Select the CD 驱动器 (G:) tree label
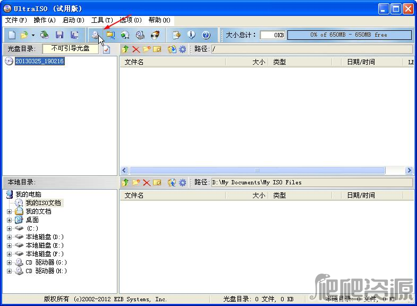The width and height of the screenshot is (417, 306). coord(46,262)
